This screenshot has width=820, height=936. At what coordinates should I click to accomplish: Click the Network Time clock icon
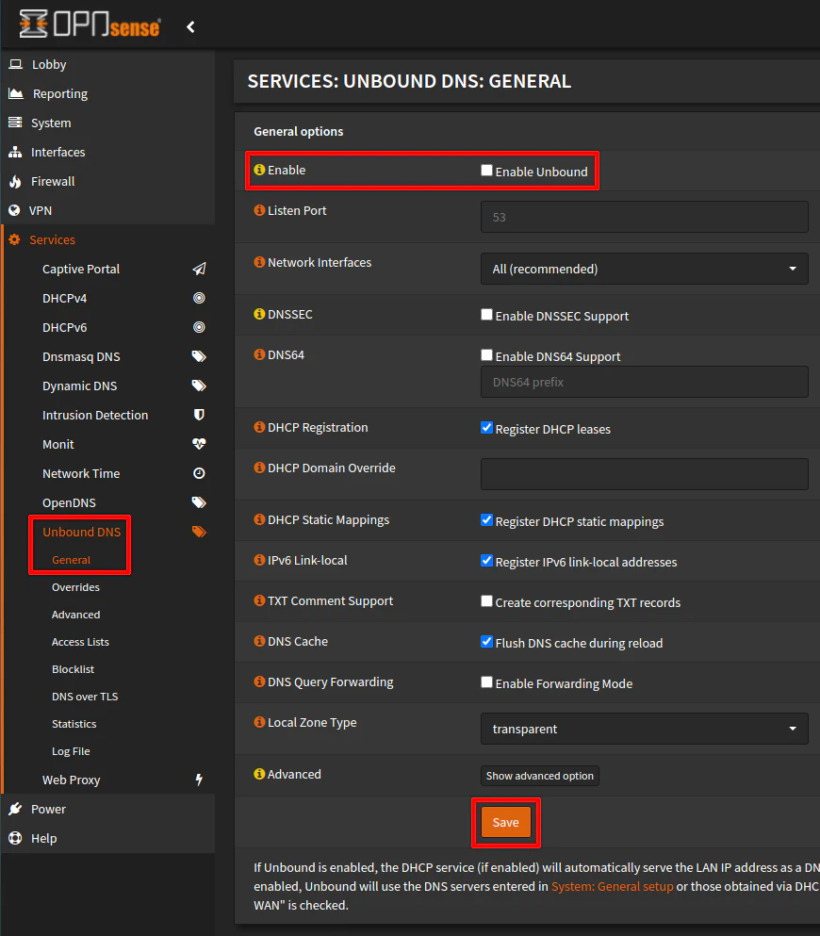click(x=199, y=473)
